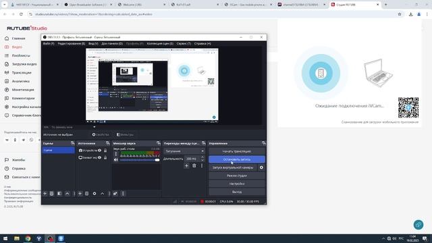Image resolution: width=432 pixels, height=243 pixels.
Task: Adjust the desktop audio volume slider
Action: (140, 160)
